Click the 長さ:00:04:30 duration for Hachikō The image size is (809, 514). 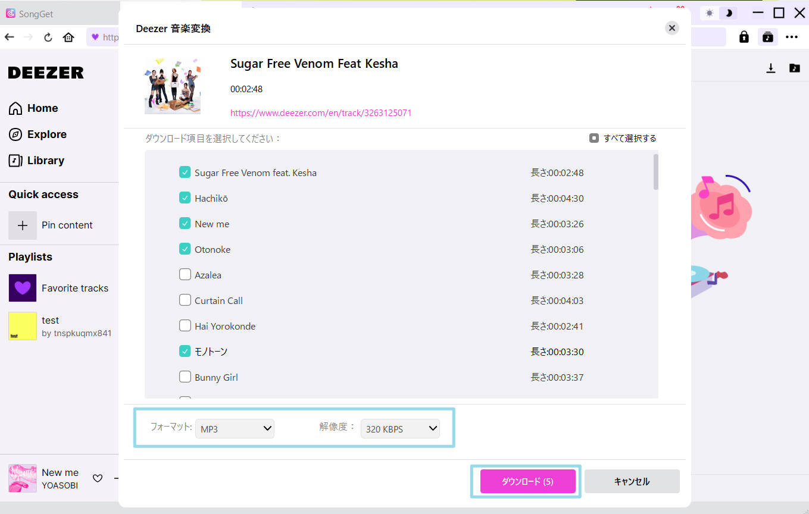click(557, 199)
